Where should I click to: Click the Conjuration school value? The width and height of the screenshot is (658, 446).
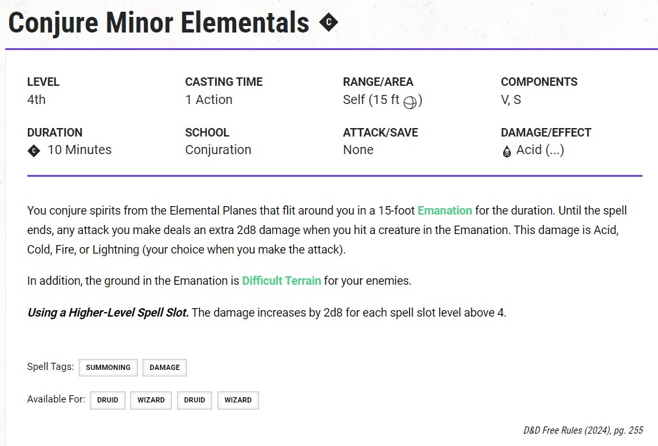tap(218, 150)
